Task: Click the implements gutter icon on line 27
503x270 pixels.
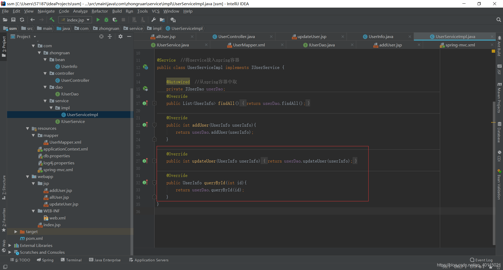Action: tap(145, 161)
